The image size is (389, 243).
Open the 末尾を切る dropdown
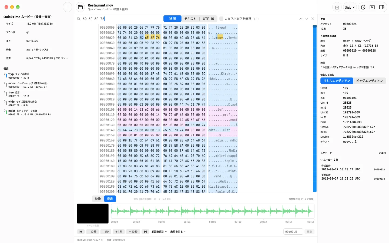pos(178,232)
